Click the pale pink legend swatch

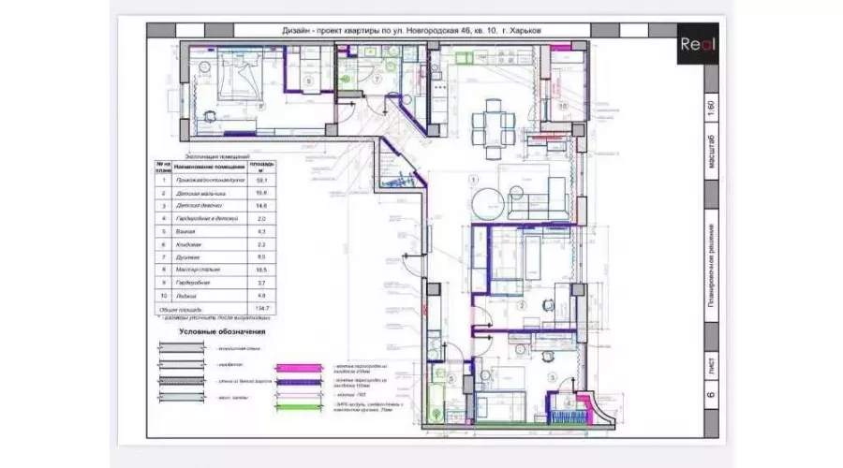(299, 395)
